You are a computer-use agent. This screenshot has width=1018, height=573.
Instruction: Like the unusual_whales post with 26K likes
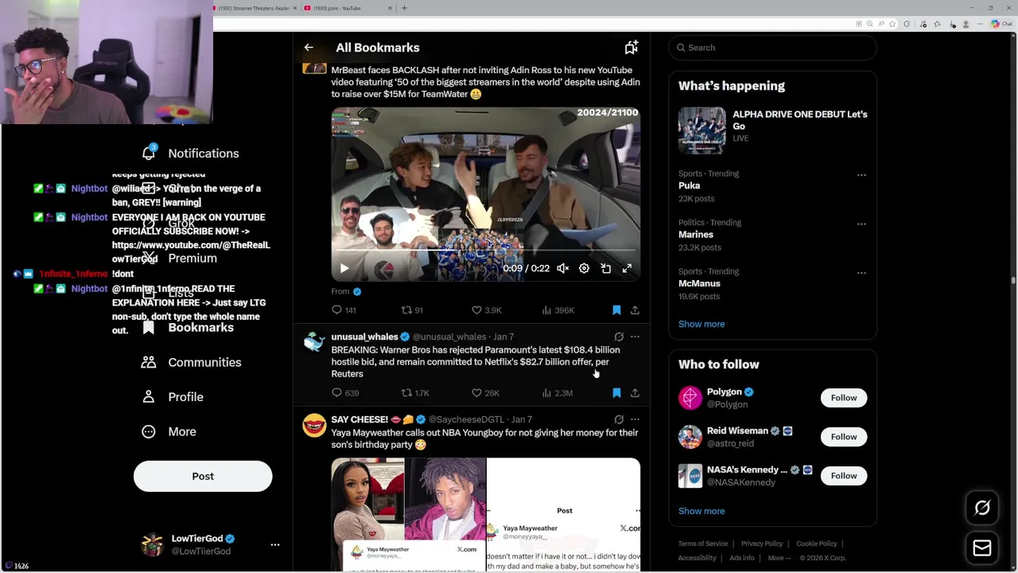coord(485,393)
